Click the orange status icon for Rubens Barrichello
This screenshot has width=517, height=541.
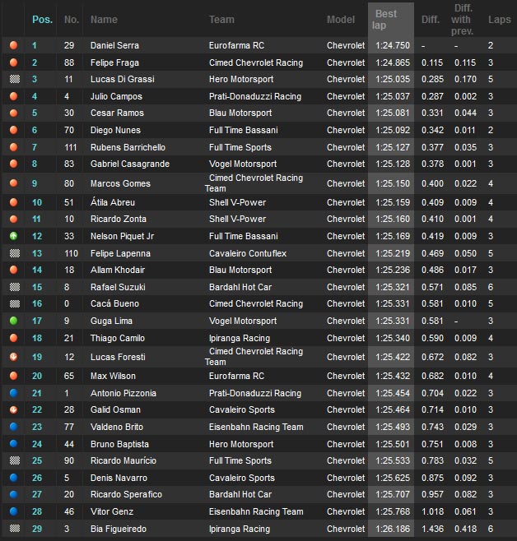(x=13, y=147)
